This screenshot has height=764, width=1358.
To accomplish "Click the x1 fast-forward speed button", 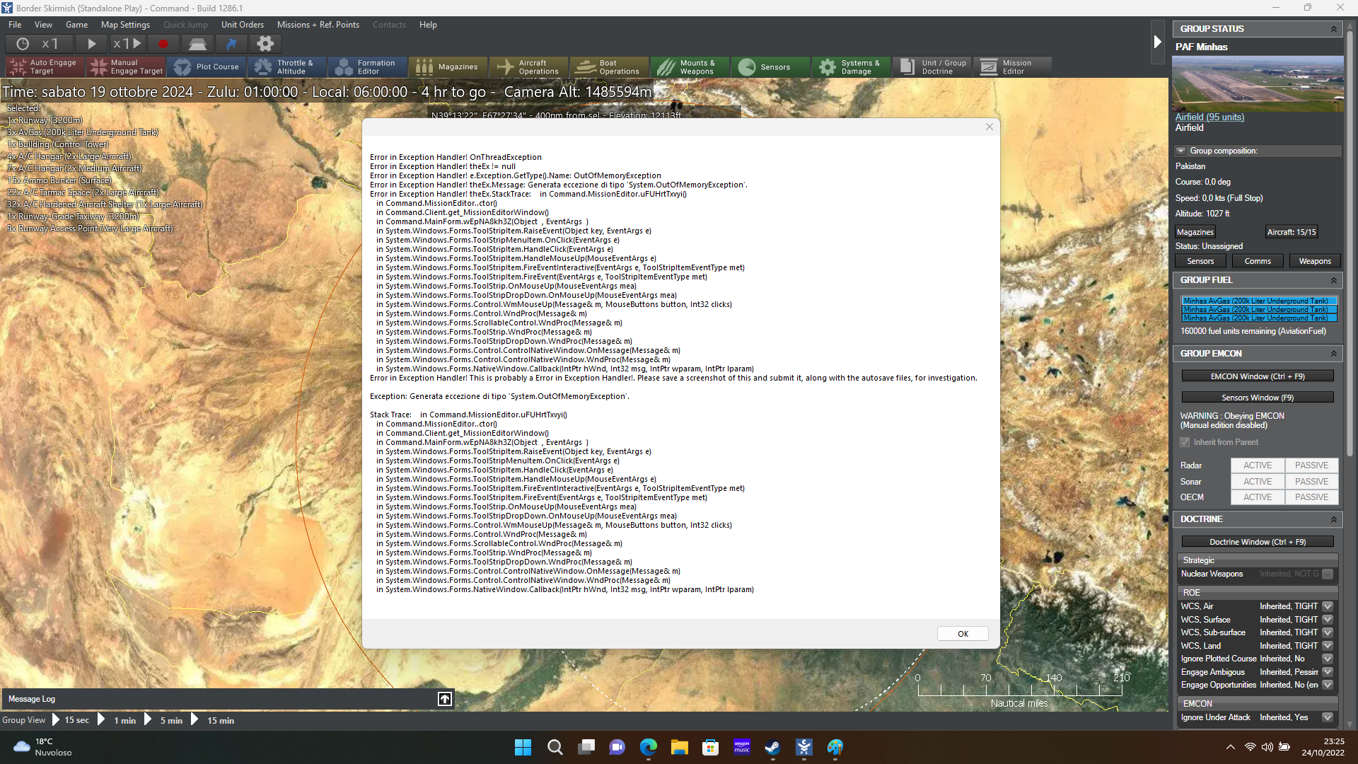I will pyautogui.click(x=127, y=44).
